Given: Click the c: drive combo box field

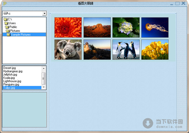Looking at the screenshot, I should (x=24, y=13).
